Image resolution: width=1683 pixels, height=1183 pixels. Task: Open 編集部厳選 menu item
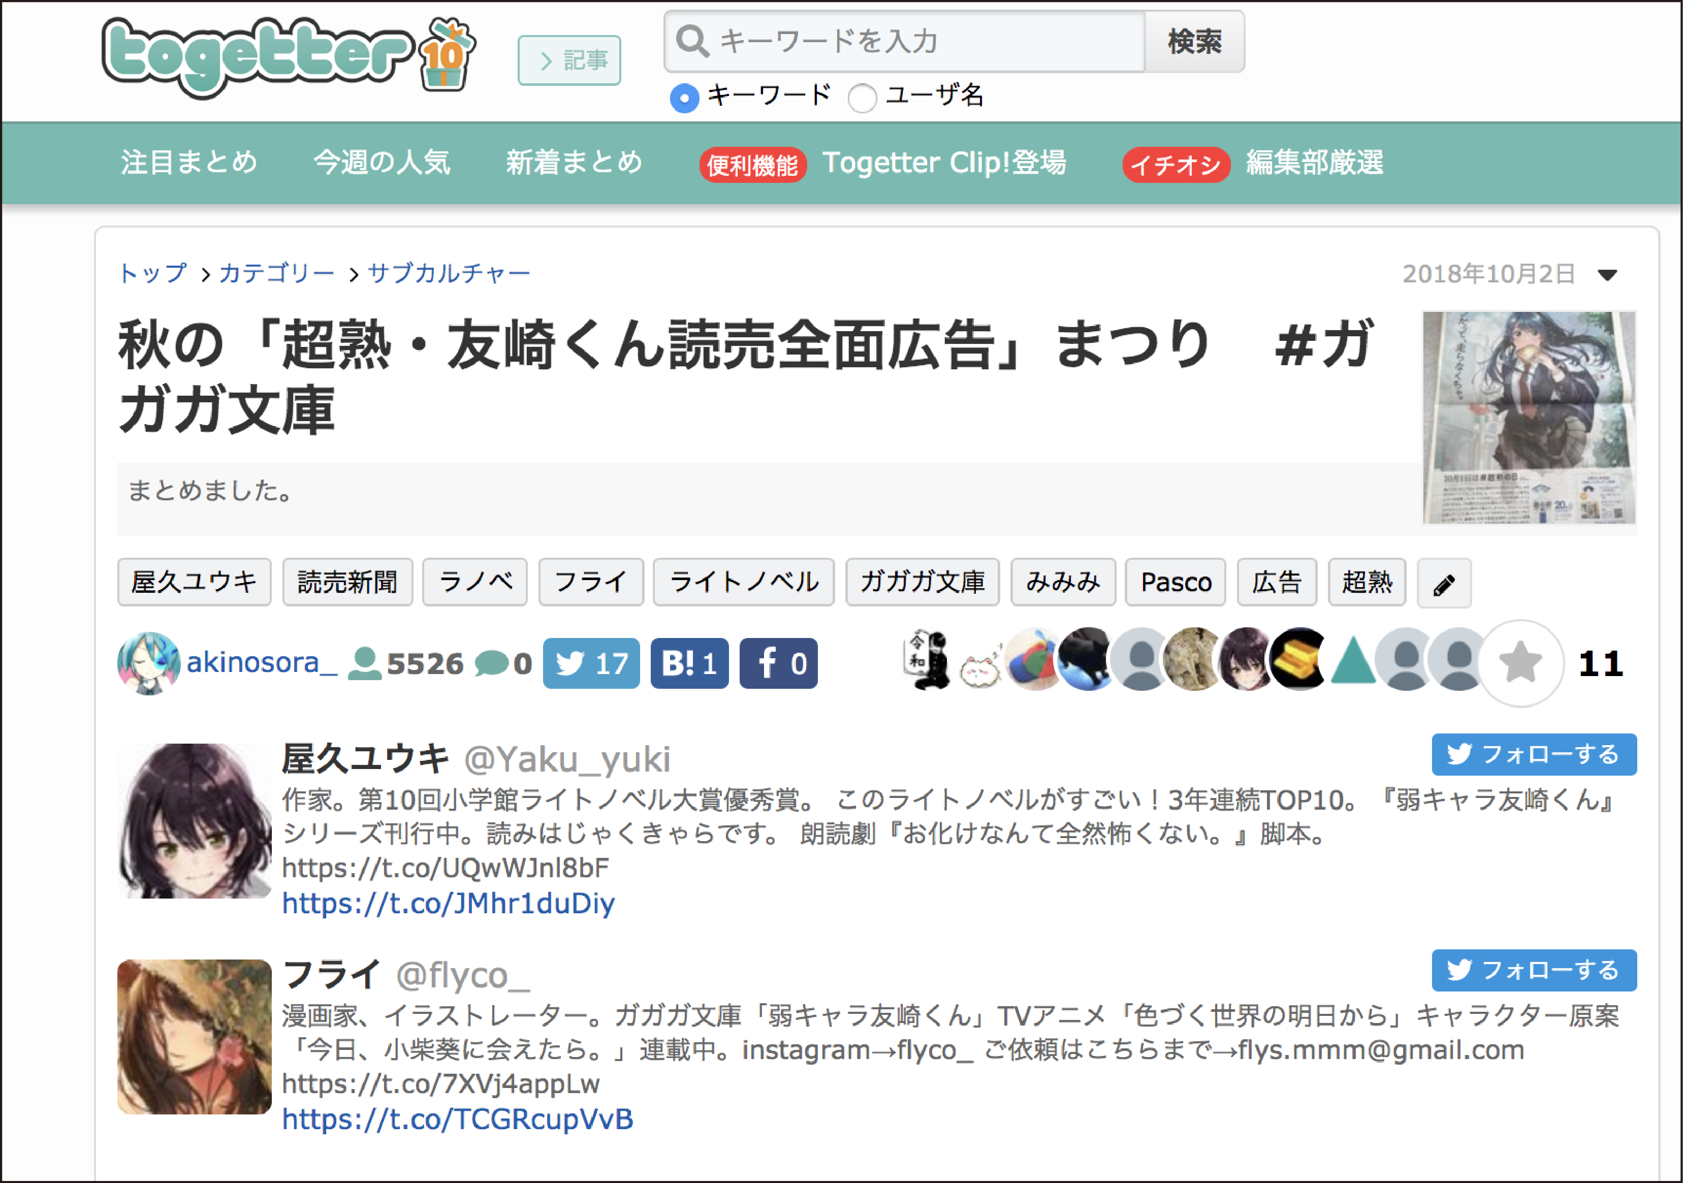1315,162
